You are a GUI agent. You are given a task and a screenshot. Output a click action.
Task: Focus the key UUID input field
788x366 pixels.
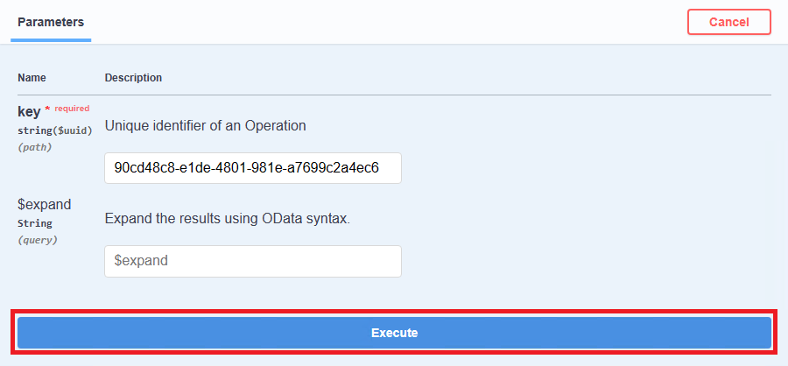click(x=252, y=168)
